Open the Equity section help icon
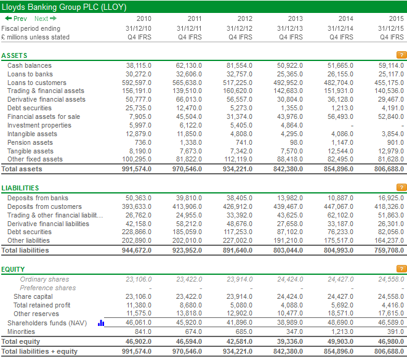Viewport: 407px width, 358px height. point(401,269)
